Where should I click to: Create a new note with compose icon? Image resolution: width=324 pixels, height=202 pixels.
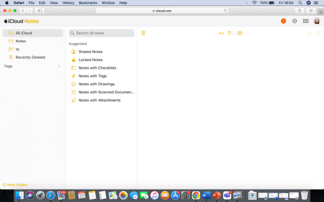pyautogui.click(x=318, y=33)
